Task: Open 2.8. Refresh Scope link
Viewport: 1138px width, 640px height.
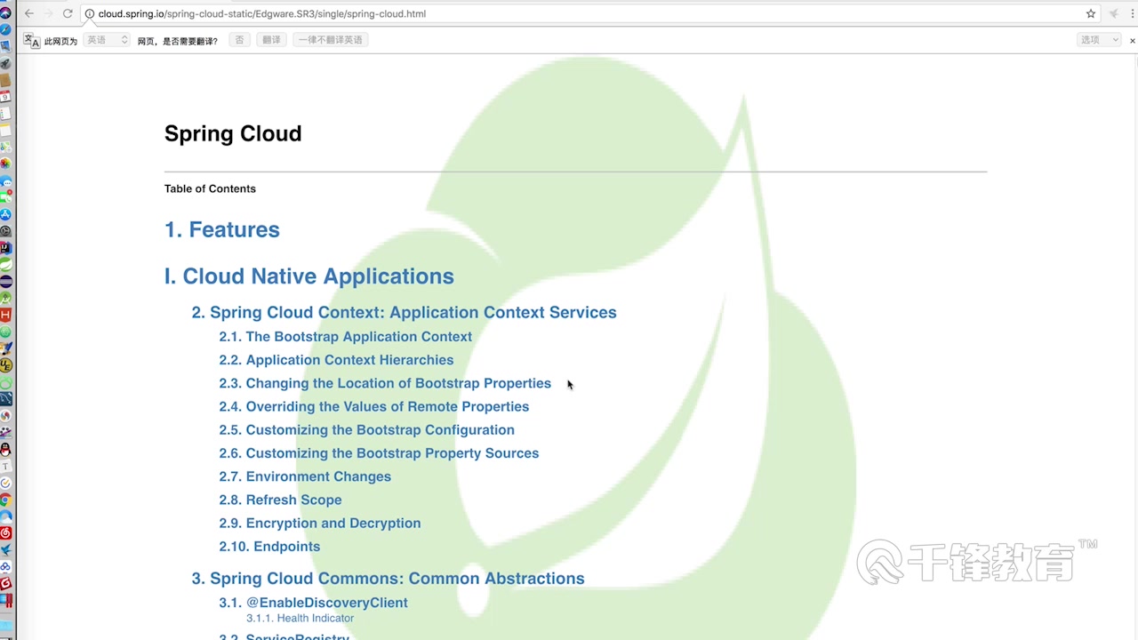Action: tap(280, 500)
